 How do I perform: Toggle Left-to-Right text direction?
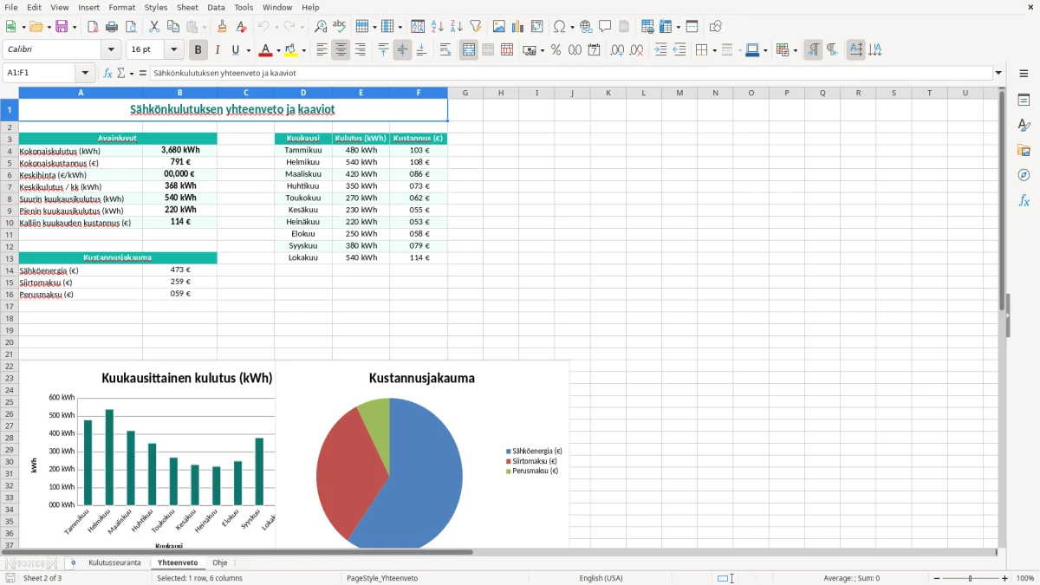813,50
